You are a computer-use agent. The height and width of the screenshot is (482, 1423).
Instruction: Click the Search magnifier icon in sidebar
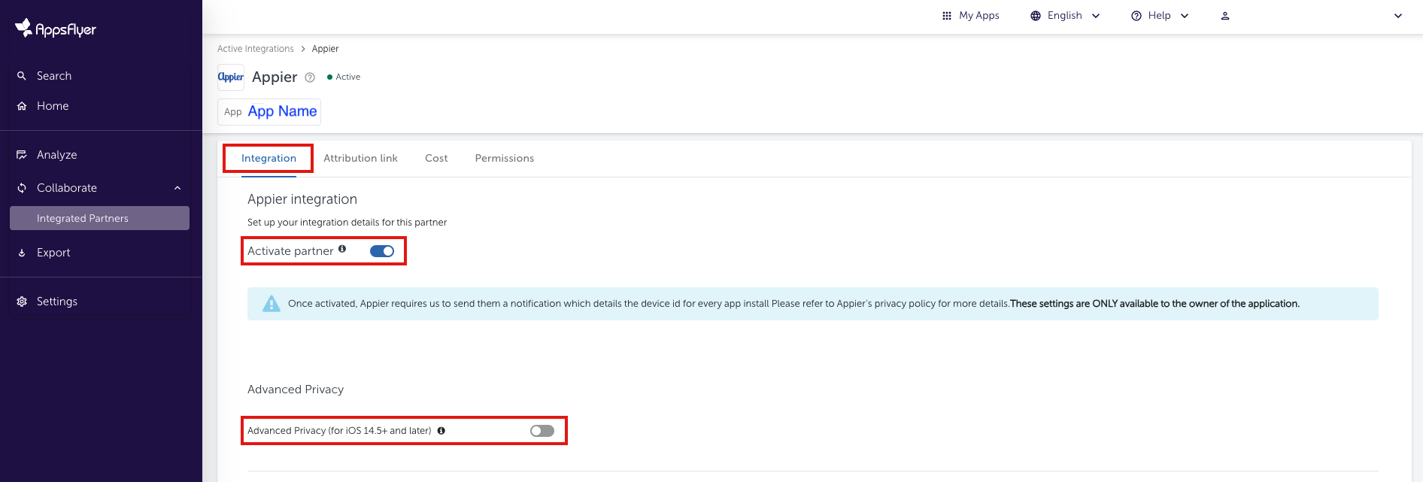pyautogui.click(x=22, y=76)
